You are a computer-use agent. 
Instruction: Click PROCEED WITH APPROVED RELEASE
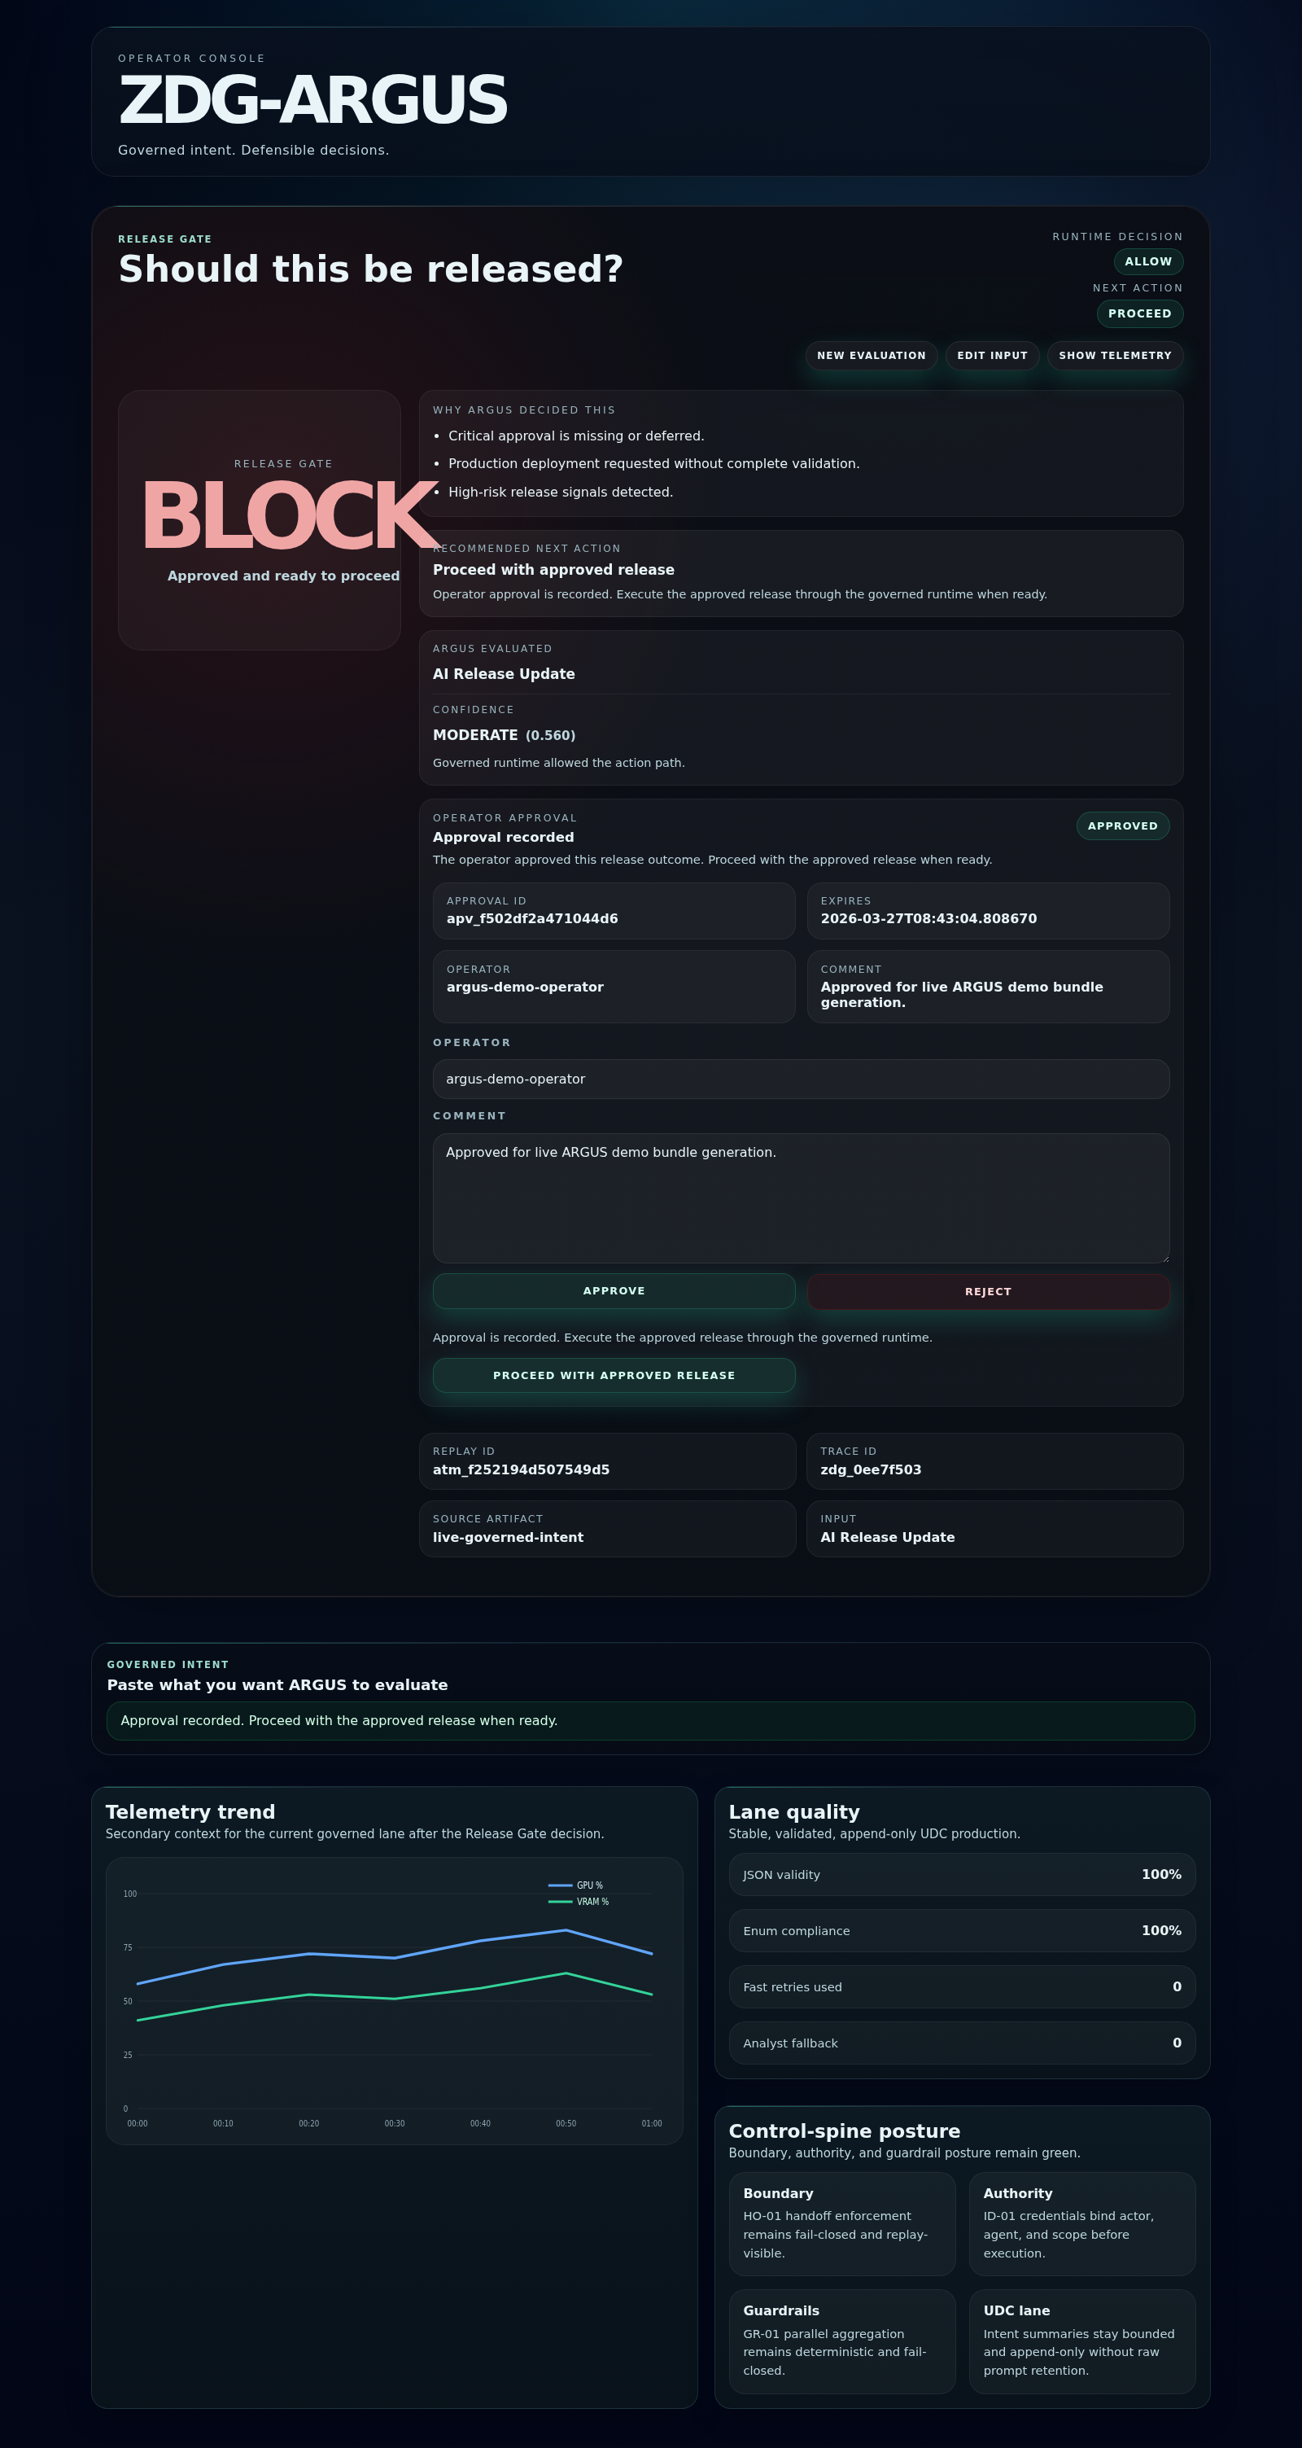614,1375
